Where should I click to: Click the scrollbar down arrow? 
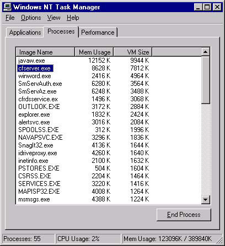[206, 200]
